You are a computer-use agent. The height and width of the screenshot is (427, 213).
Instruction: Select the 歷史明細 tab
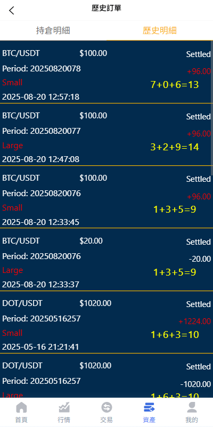[x=160, y=30]
